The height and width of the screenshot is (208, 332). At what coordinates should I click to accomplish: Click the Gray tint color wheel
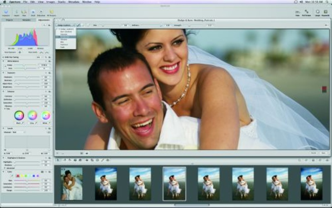tap(32, 115)
